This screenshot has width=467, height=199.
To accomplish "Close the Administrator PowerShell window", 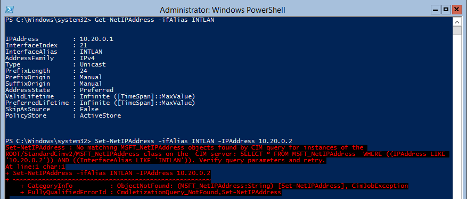I will [456, 10].
